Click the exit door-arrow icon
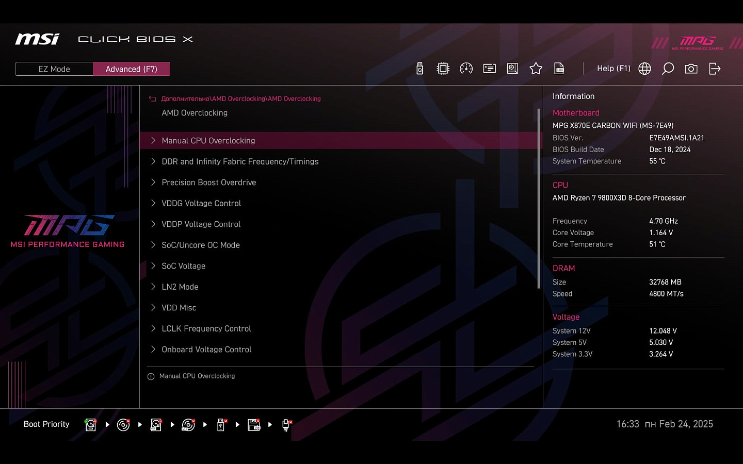 click(715, 69)
